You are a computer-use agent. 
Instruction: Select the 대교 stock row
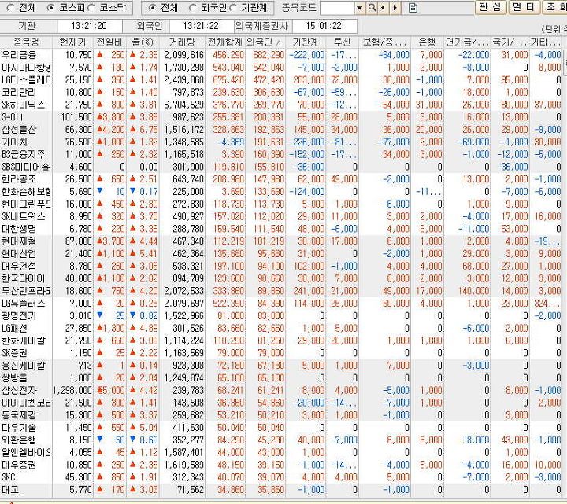point(280,490)
